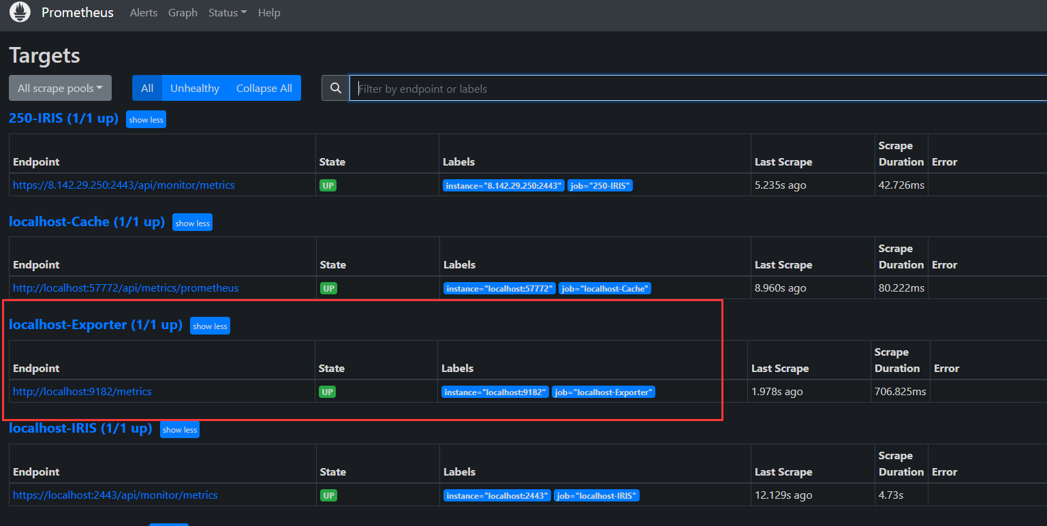
Task: Click the UP badge for localhost-IRIS
Action: coord(328,495)
